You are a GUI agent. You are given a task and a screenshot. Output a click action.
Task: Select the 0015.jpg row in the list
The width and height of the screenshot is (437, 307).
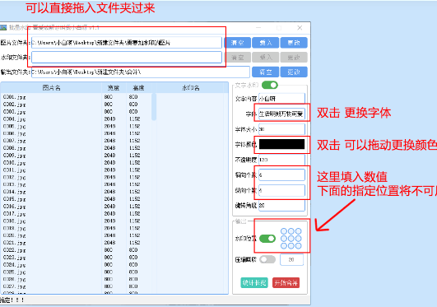77,199
